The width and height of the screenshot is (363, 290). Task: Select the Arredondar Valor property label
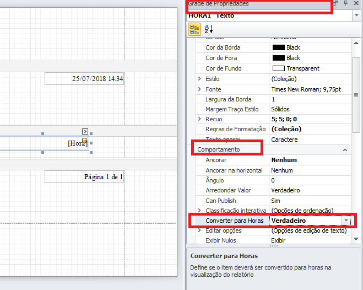pos(228,190)
